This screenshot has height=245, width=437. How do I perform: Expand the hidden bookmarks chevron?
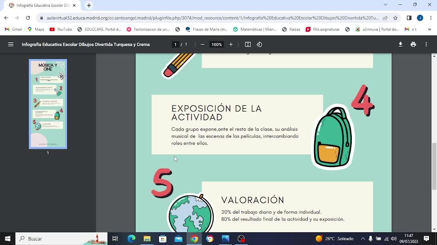(x=429, y=29)
